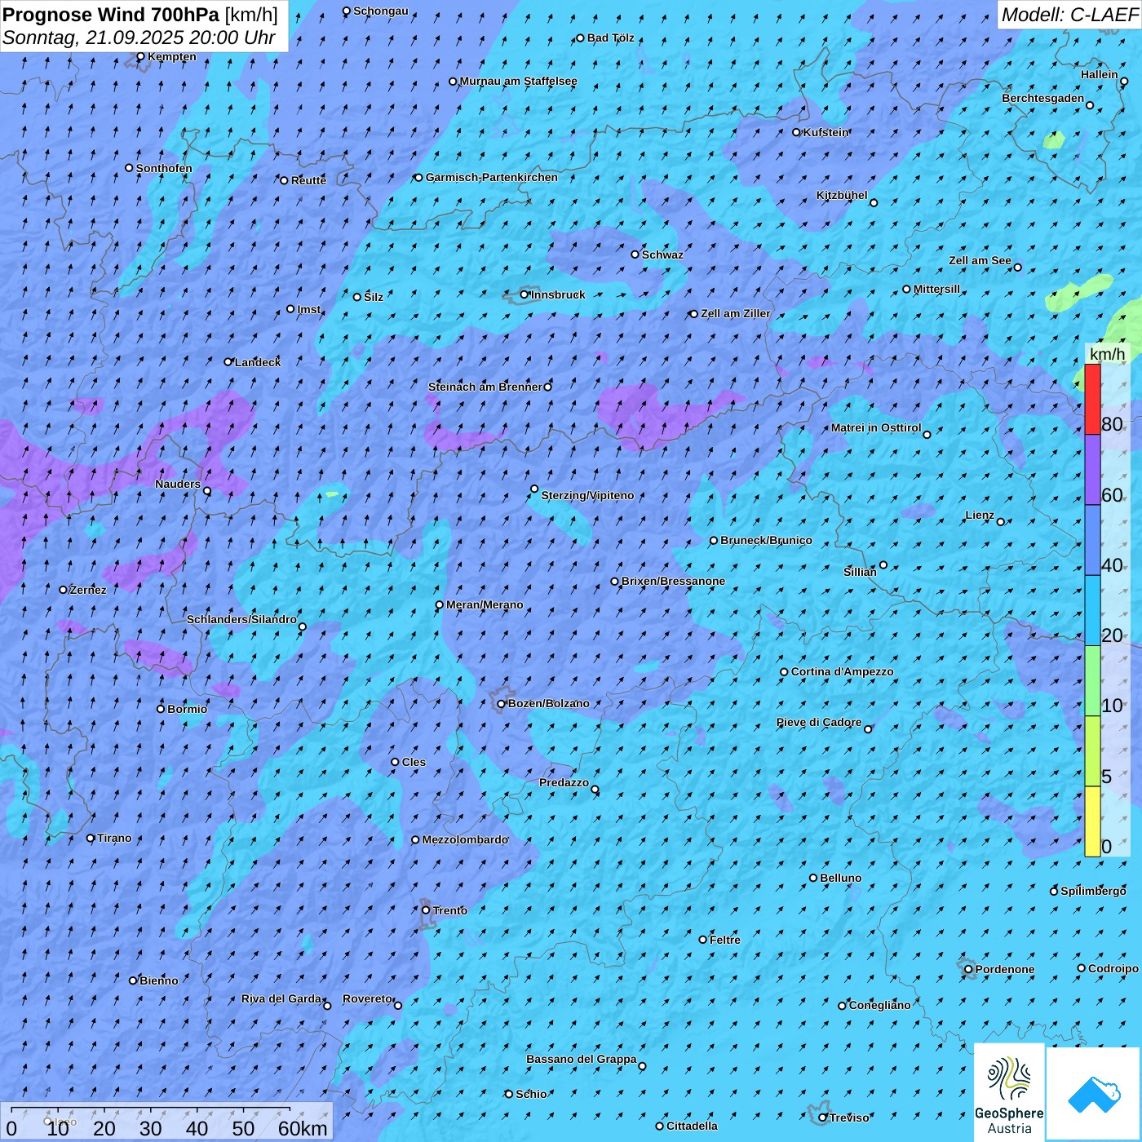Click the Rovereto label
This screenshot has width=1142, height=1142.
(x=367, y=999)
